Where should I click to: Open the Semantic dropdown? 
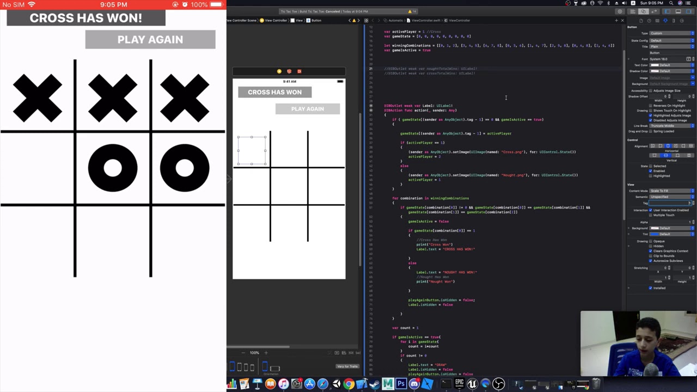(x=672, y=197)
